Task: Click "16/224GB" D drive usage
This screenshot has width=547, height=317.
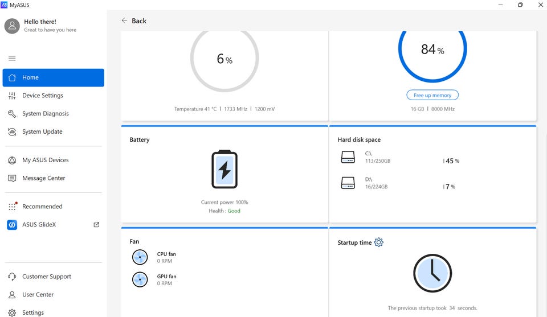Action: click(x=377, y=187)
